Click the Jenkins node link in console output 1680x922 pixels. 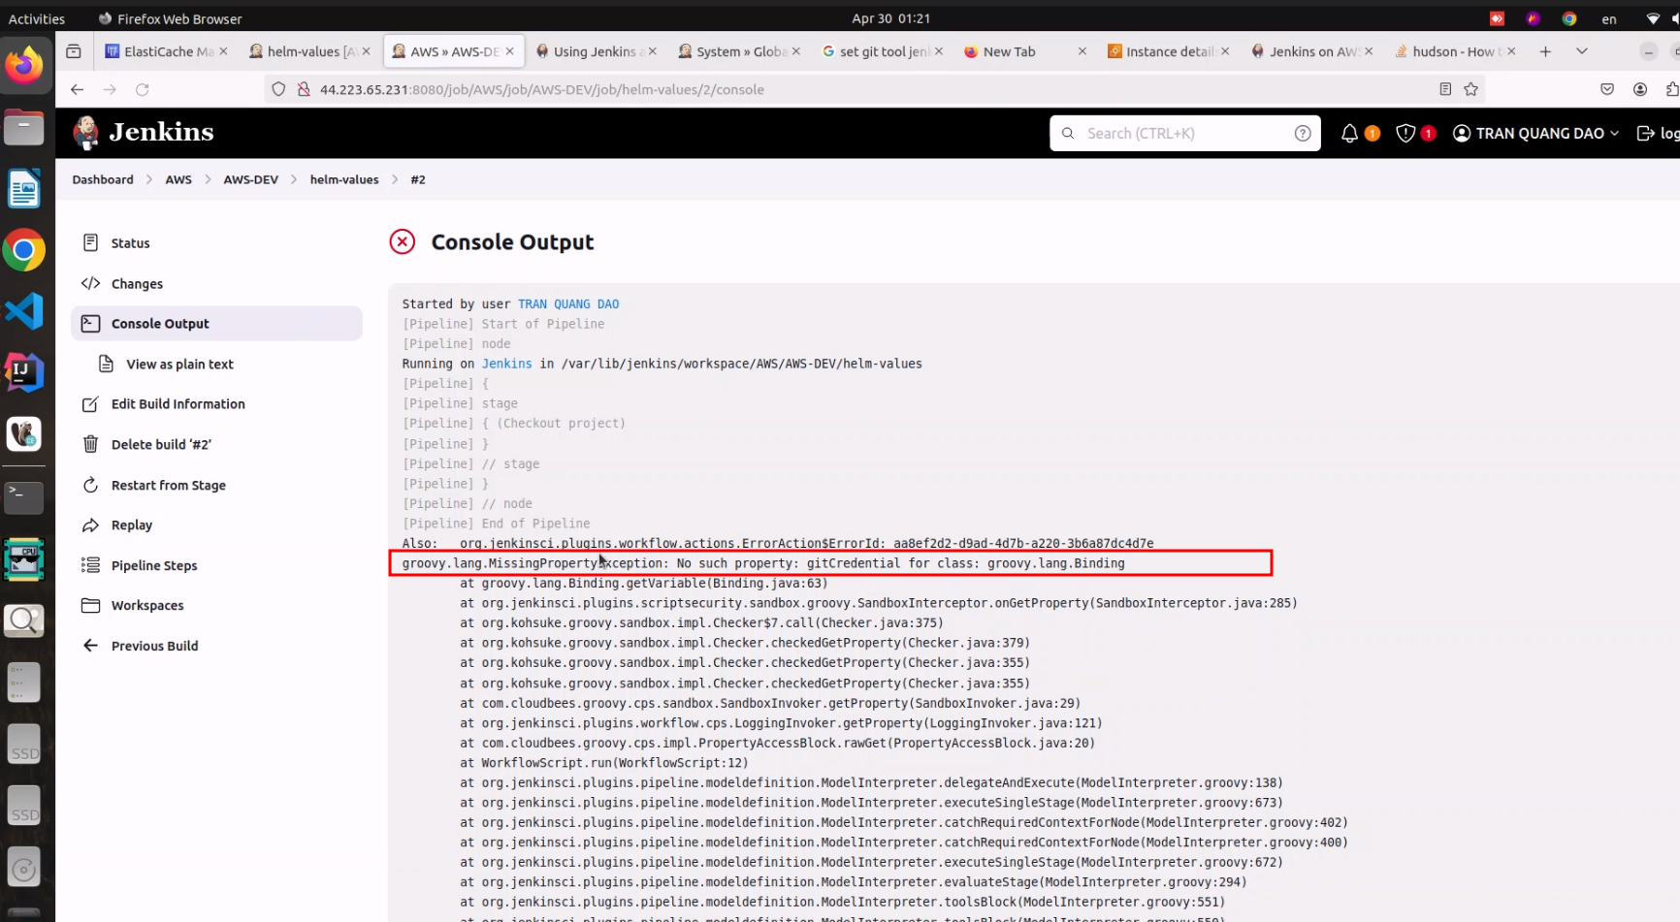(x=507, y=364)
